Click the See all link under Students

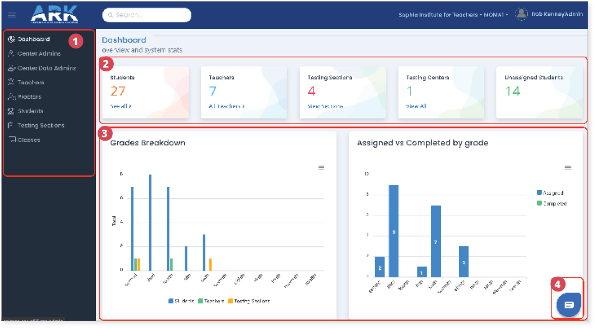[x=120, y=106]
